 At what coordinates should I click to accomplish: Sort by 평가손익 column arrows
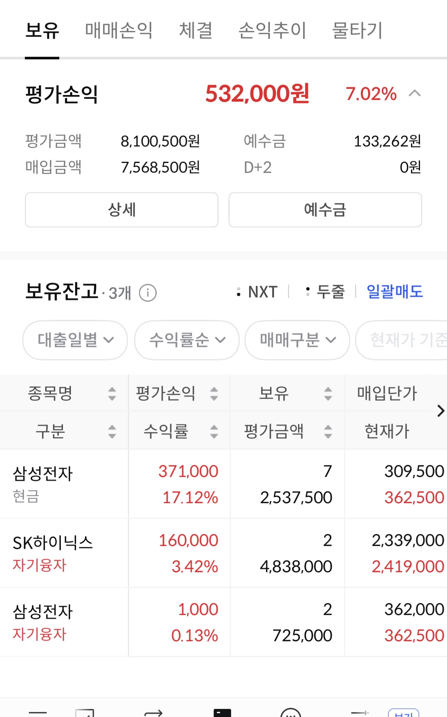point(214,393)
